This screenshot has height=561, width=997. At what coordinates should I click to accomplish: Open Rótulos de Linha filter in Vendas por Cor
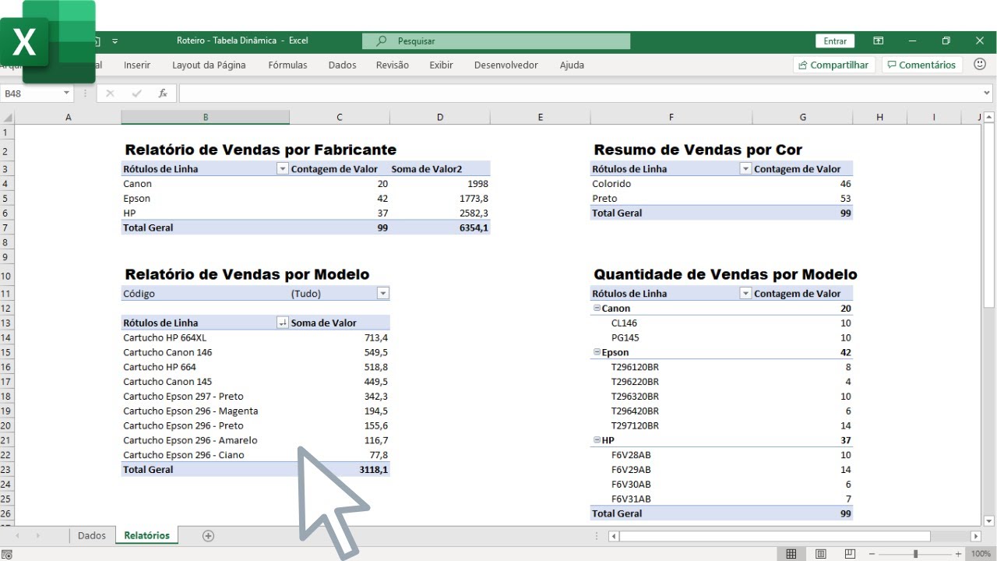coord(745,169)
